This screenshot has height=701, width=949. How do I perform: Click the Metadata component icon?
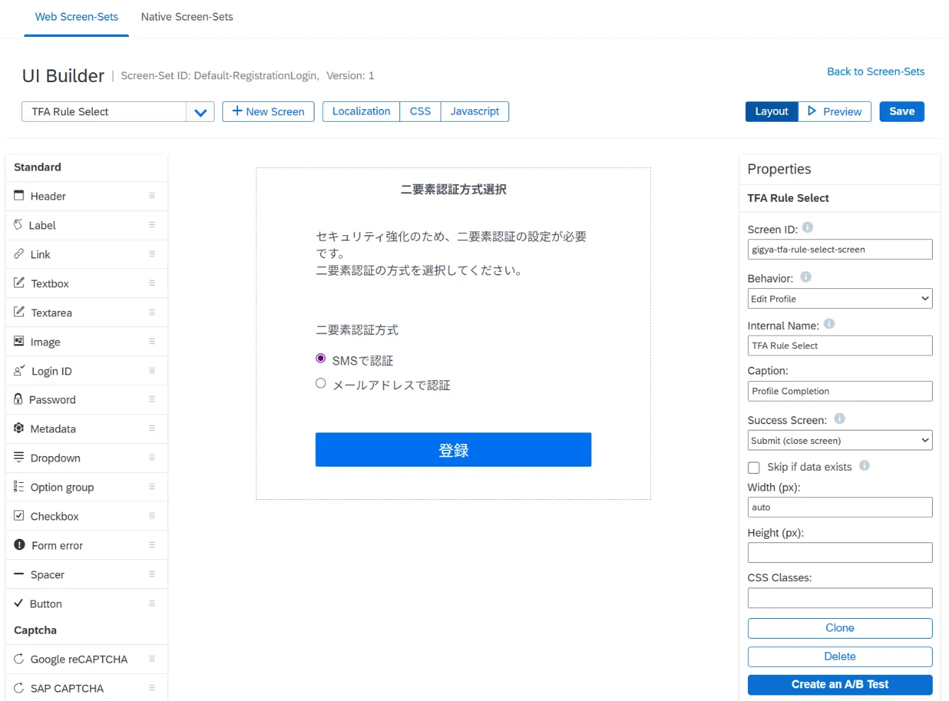coord(19,428)
